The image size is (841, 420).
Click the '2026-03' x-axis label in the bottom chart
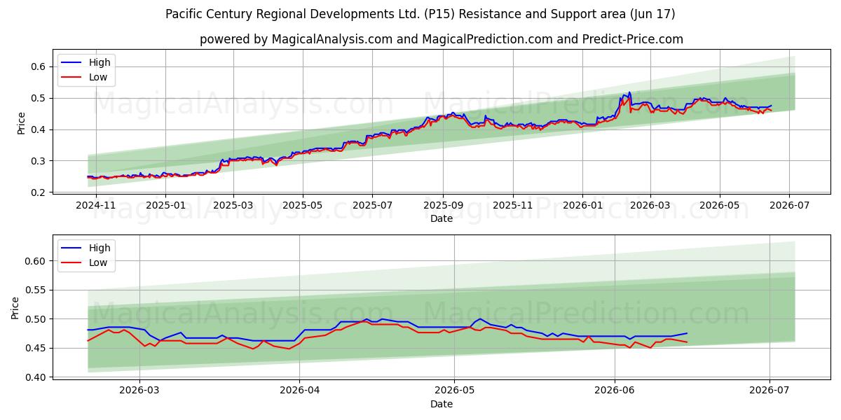click(x=139, y=391)
